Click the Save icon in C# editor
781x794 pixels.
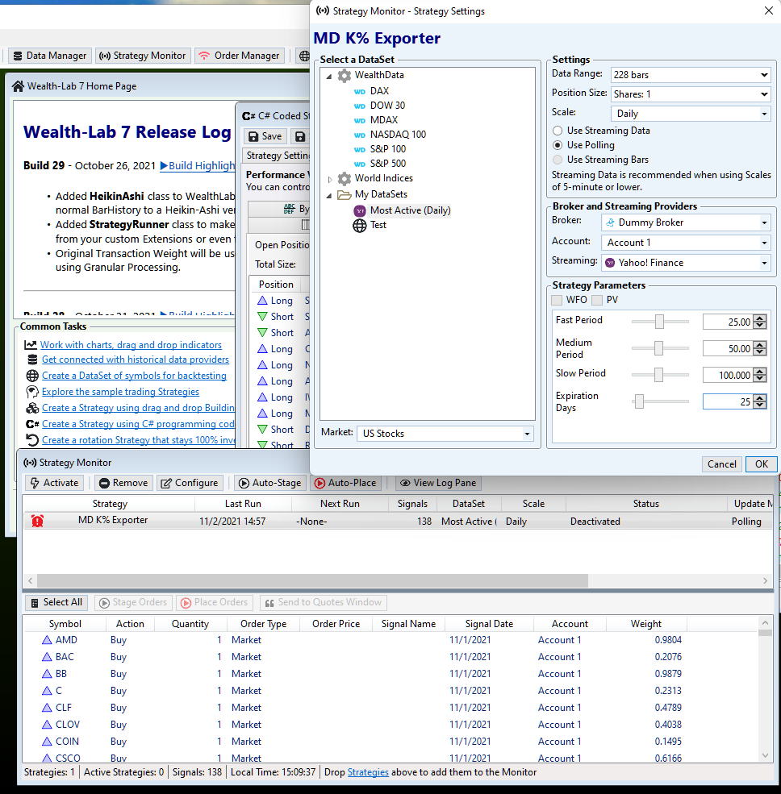[x=264, y=136]
